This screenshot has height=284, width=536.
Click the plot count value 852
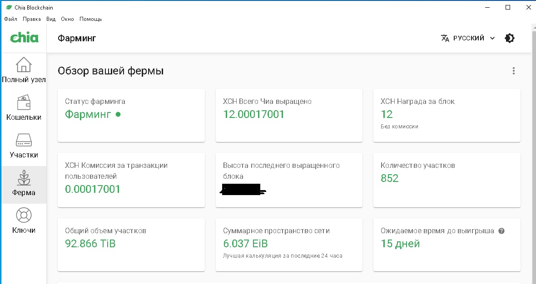(x=390, y=178)
